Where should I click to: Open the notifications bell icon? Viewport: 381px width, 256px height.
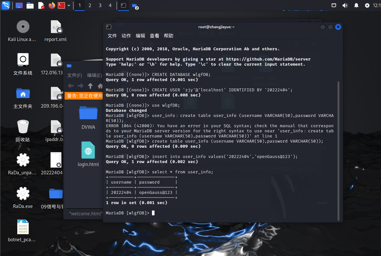pyautogui.click(x=356, y=5)
